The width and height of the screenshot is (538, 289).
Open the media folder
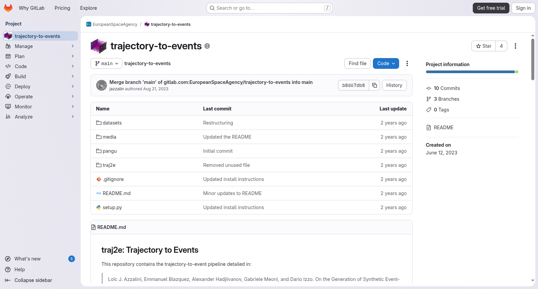pos(109,137)
